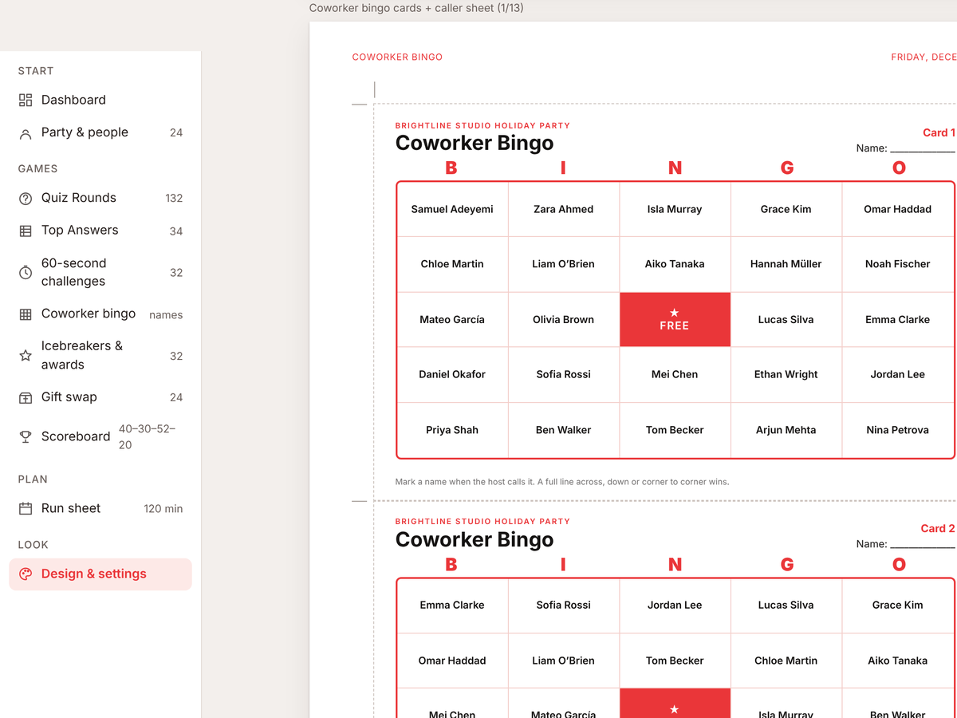
Task: Click the Top Answers table icon
Action: pyautogui.click(x=26, y=231)
